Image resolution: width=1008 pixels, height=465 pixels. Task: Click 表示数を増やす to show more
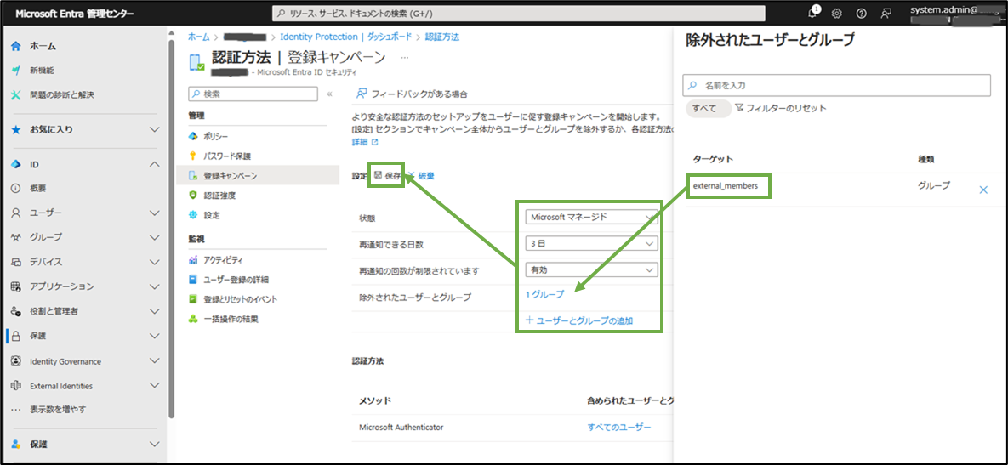click(x=57, y=409)
